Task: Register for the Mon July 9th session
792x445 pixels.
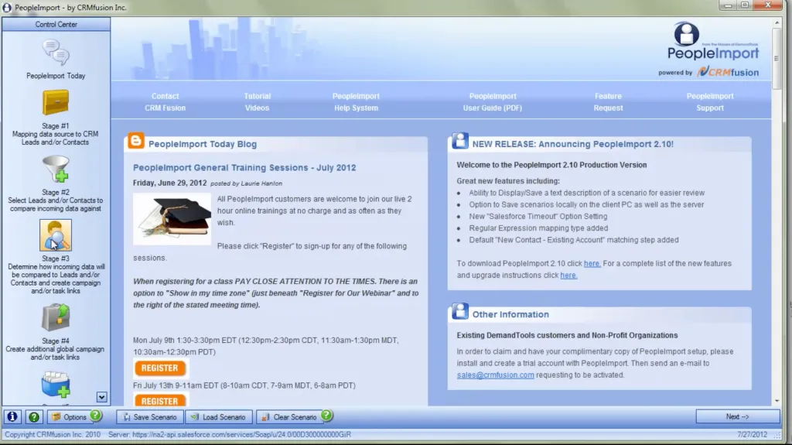Action: point(159,368)
